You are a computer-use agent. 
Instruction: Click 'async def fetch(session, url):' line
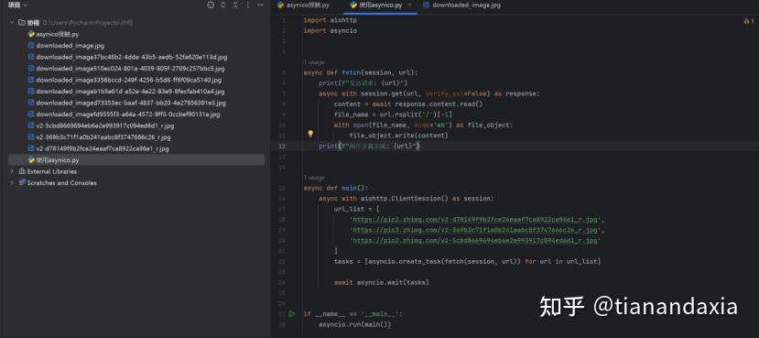[360, 73]
